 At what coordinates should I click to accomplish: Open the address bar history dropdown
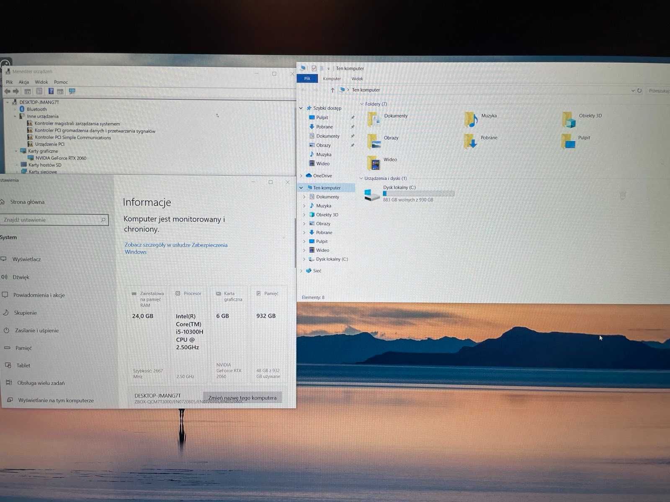click(x=633, y=90)
